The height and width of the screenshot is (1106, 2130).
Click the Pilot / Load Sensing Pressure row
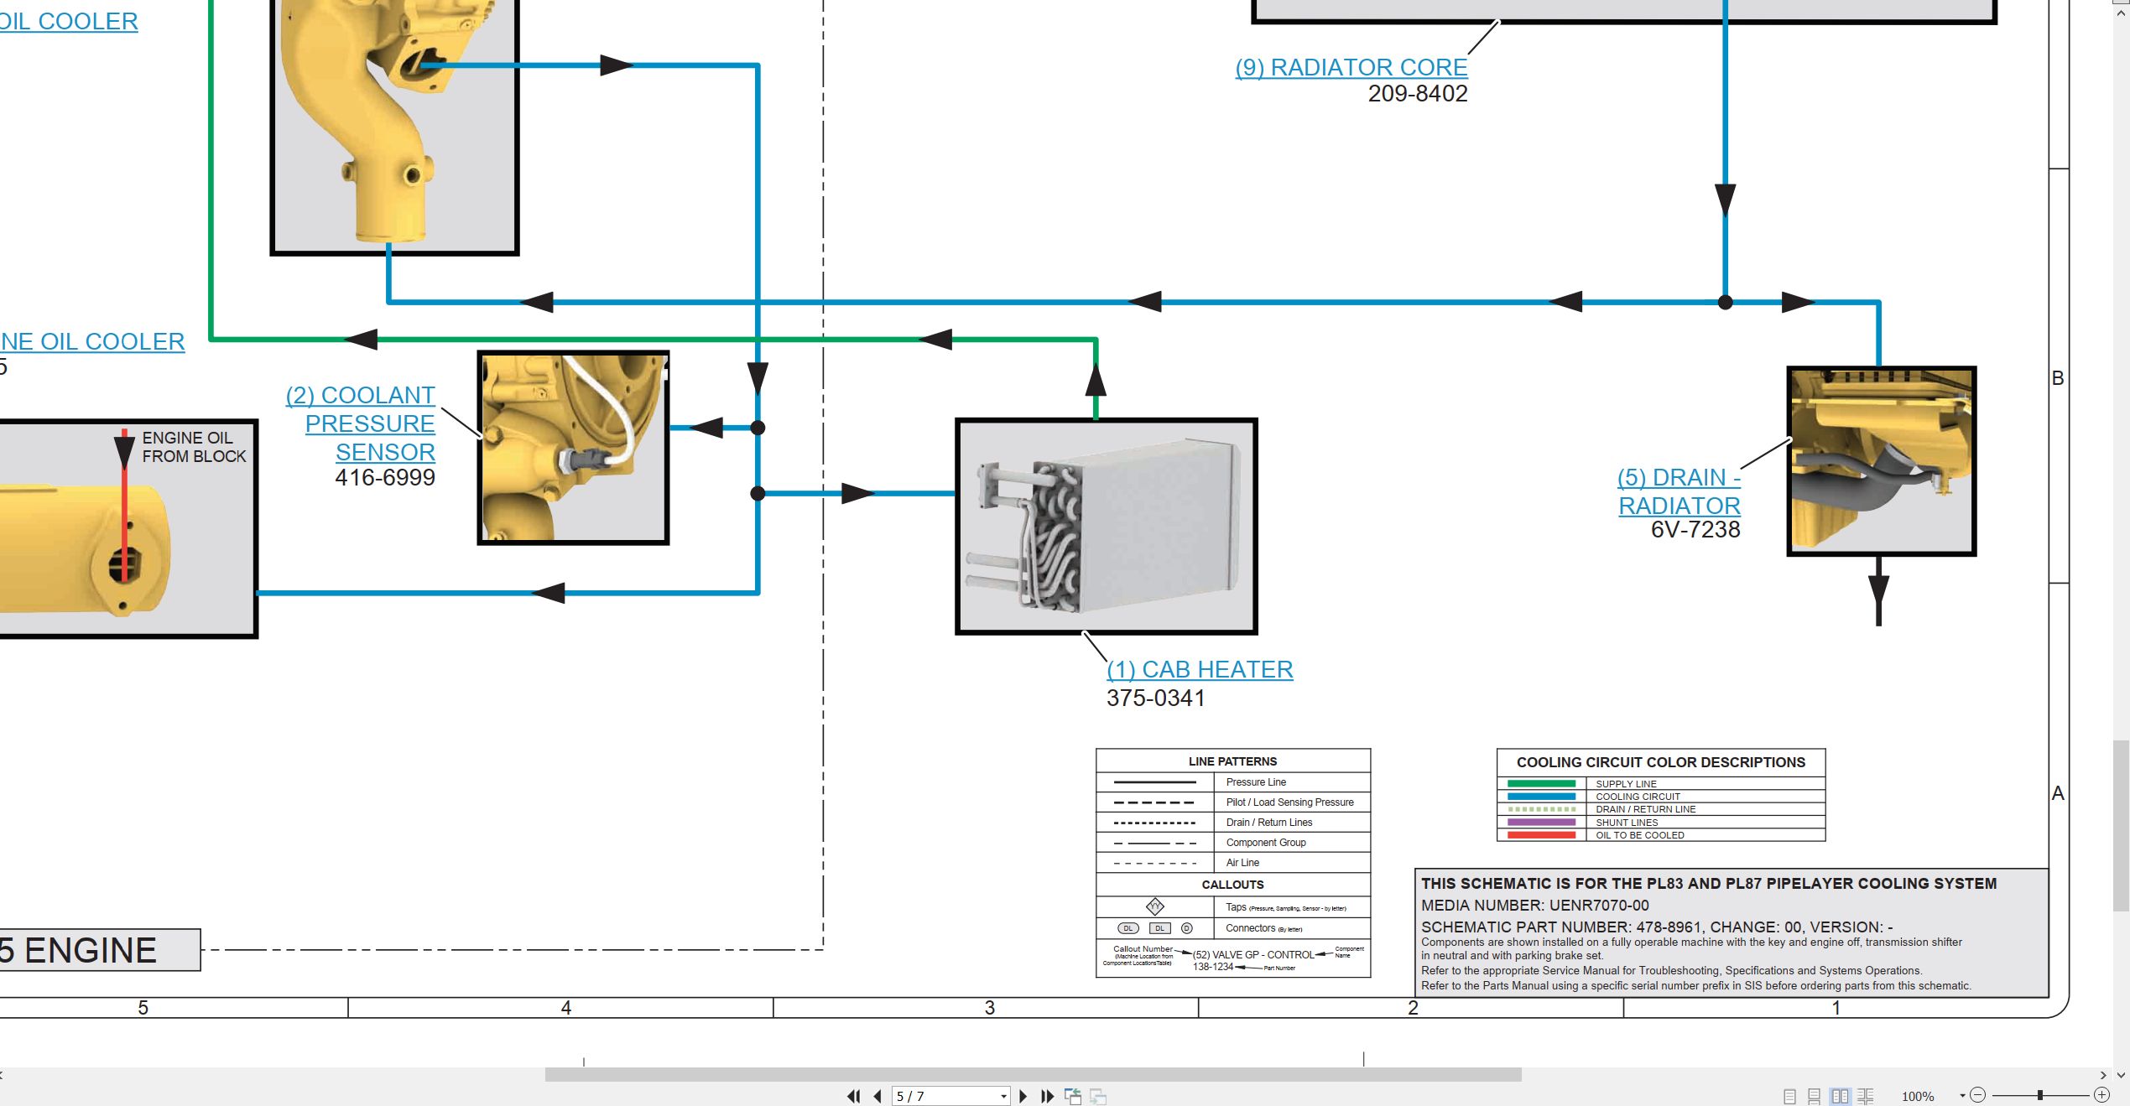[x=1233, y=802]
